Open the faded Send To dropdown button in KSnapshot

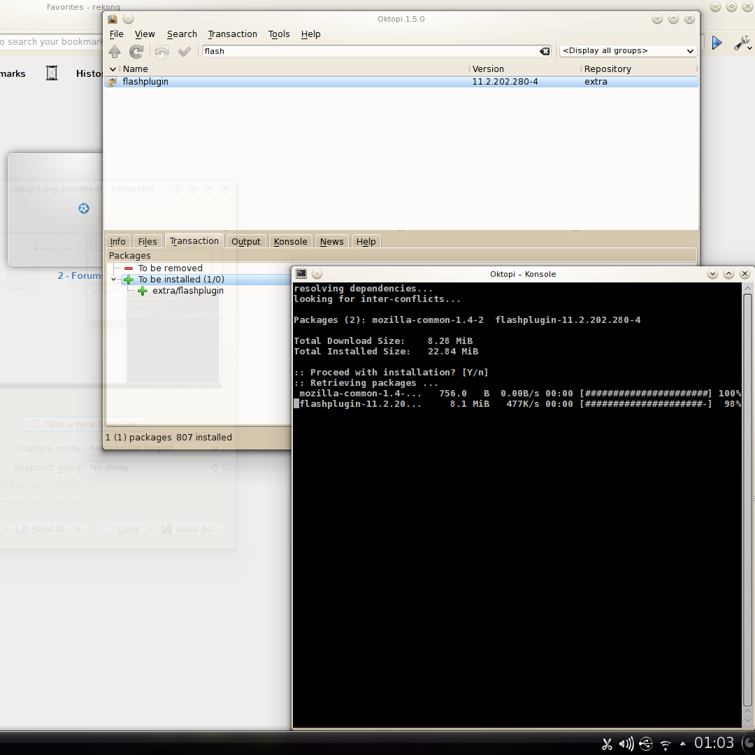(48, 528)
